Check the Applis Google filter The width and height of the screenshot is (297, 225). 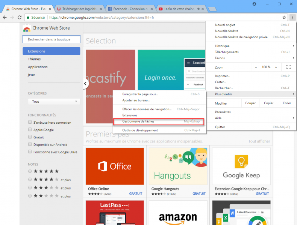point(30,130)
